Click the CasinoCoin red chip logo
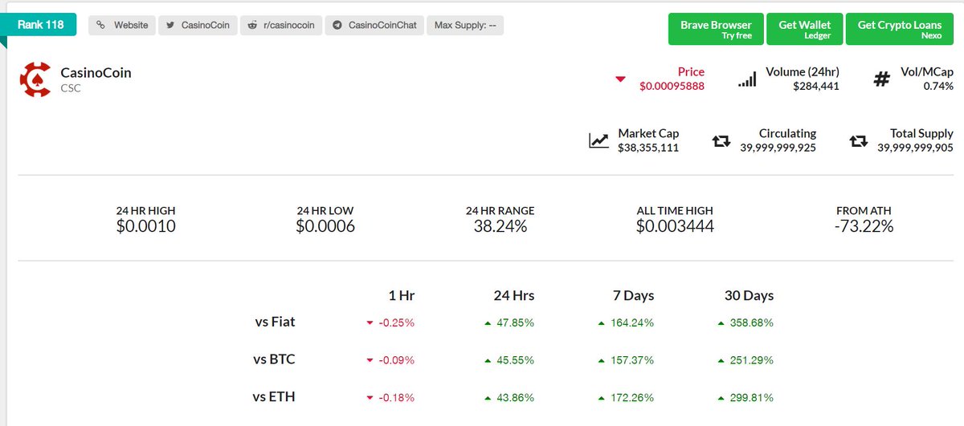 pos(35,79)
